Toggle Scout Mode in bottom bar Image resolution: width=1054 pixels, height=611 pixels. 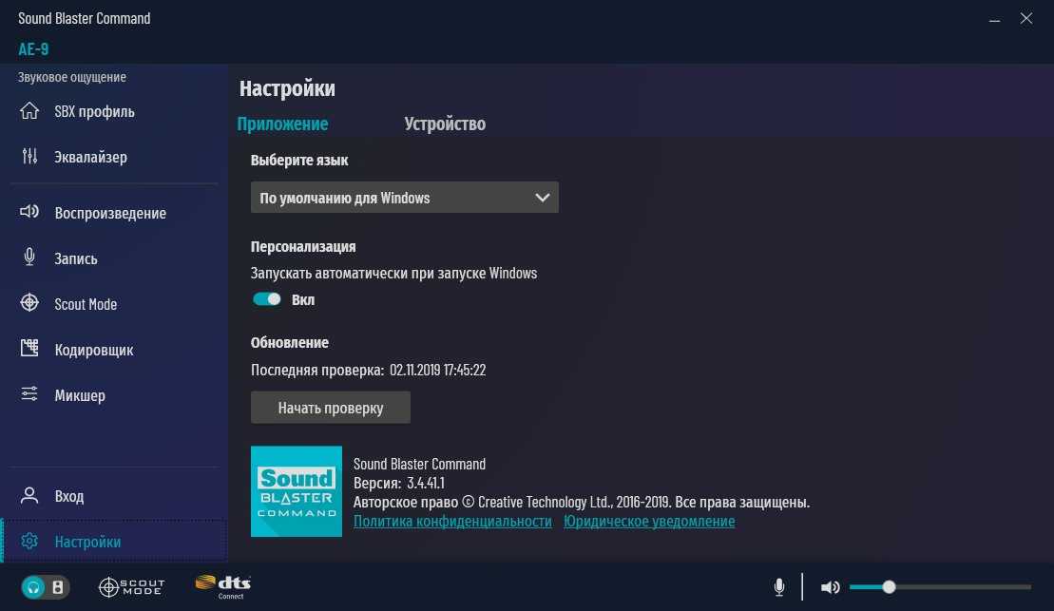click(131, 587)
